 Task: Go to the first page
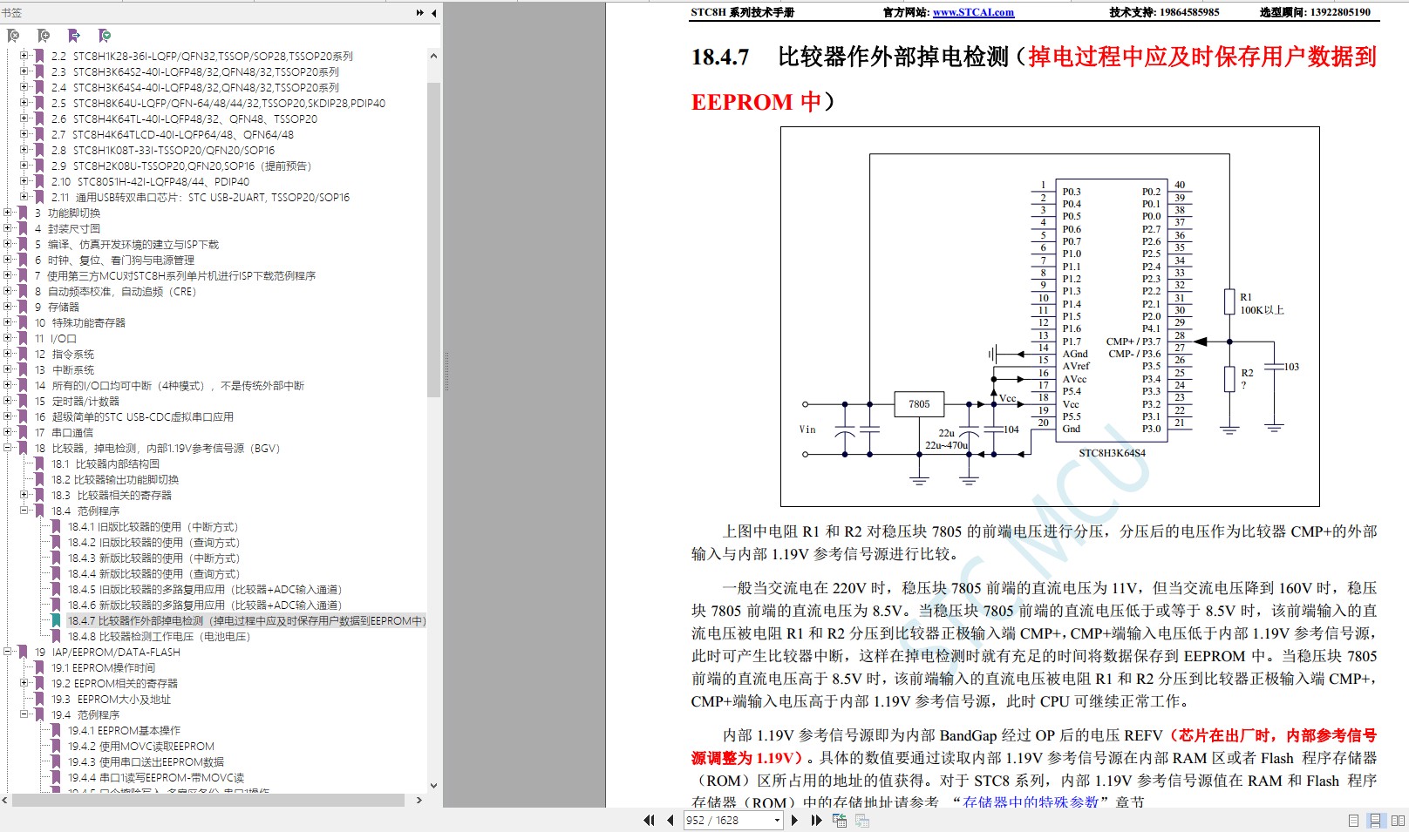(649, 820)
